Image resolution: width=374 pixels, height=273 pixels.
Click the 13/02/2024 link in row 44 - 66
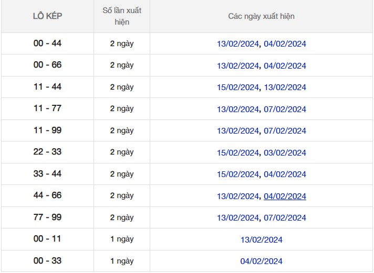[238, 196]
